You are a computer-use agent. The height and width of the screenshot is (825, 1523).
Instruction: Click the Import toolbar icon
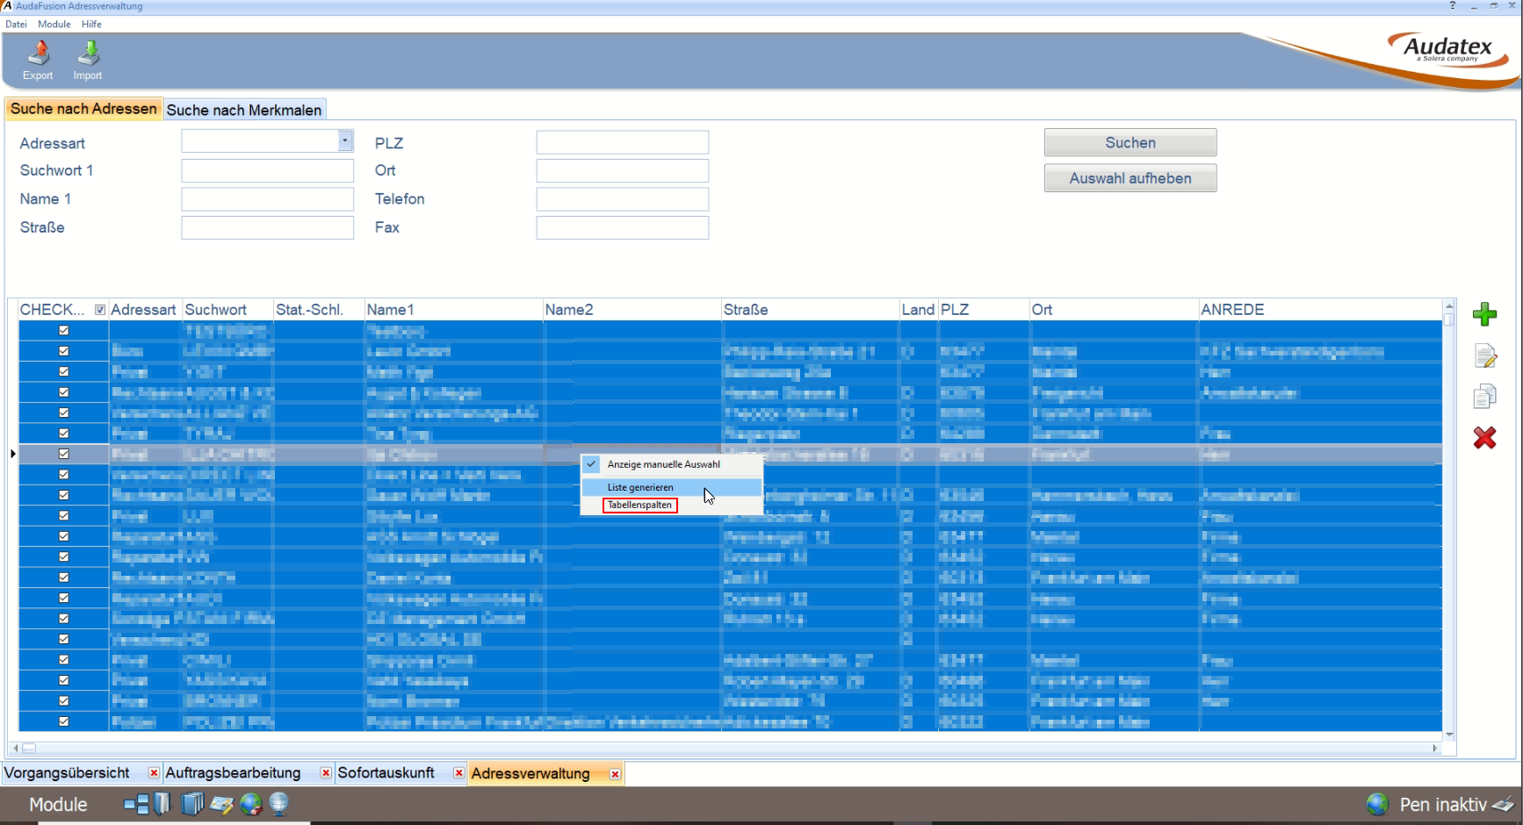(88, 60)
